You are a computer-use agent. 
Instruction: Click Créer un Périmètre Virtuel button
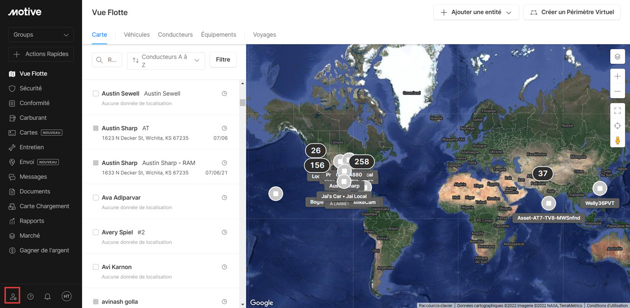[x=571, y=12]
